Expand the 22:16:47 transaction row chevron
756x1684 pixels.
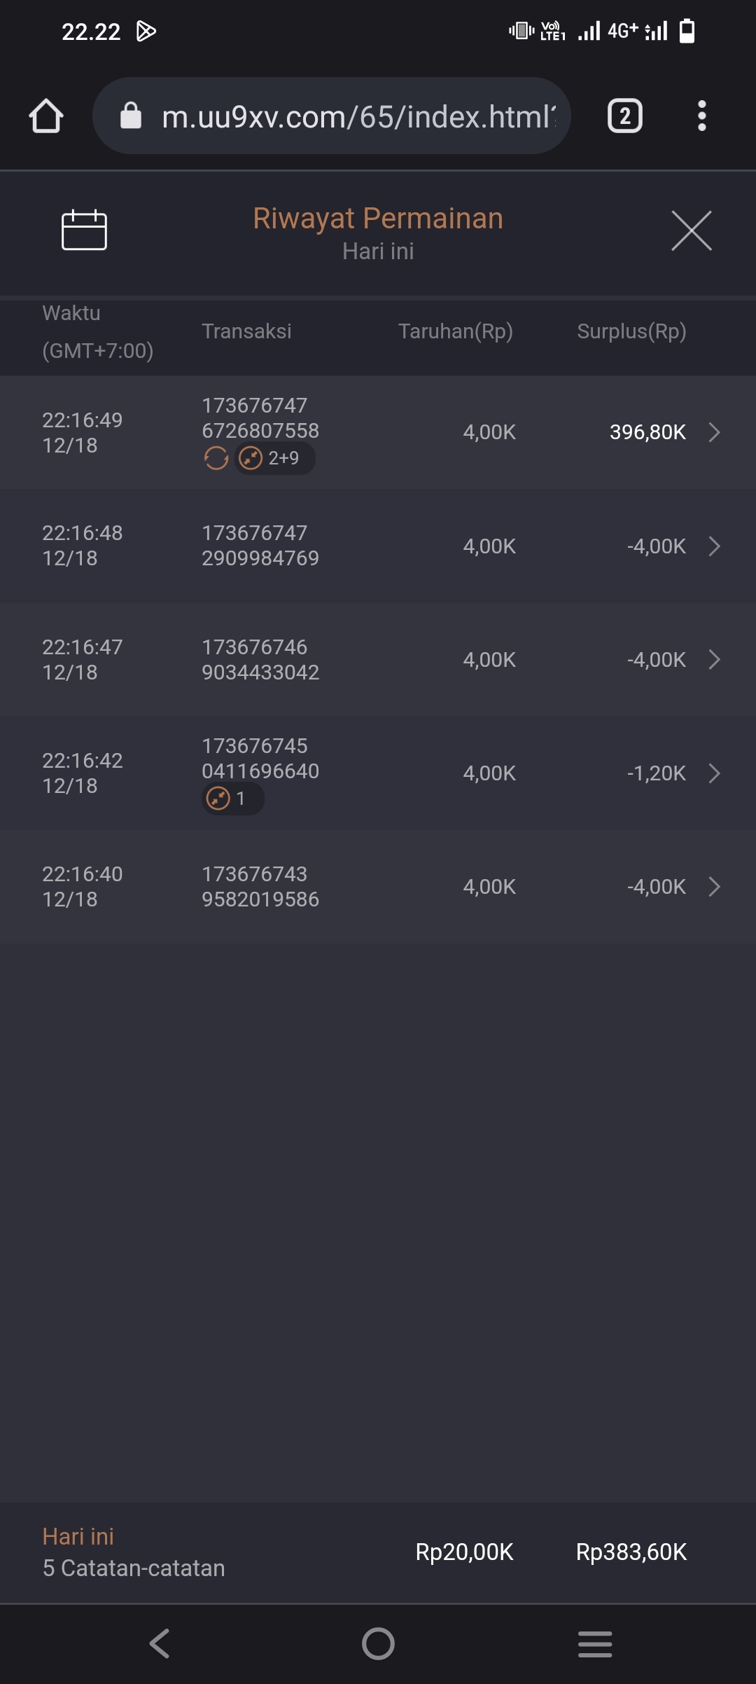(x=714, y=660)
